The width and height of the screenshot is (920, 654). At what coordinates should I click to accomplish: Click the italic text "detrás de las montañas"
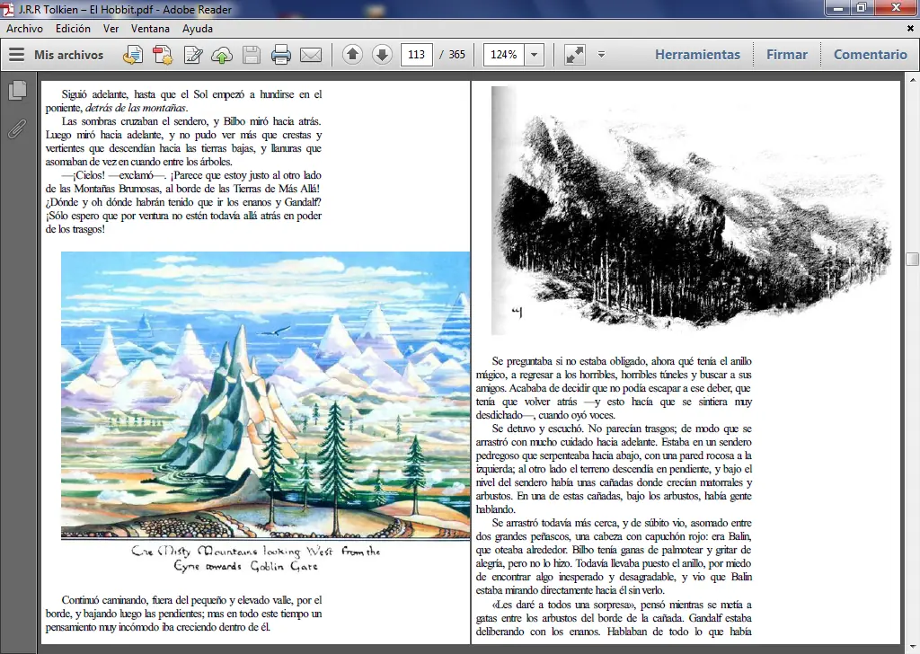(136, 108)
